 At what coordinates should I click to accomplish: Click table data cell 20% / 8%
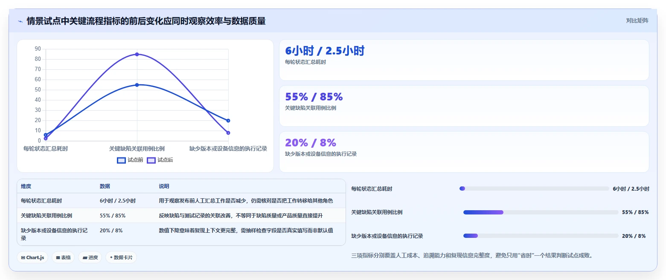pyautogui.click(x=111, y=230)
